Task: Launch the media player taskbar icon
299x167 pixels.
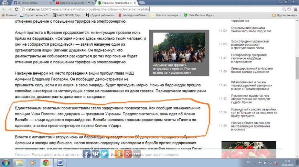Action: [x=32, y=163]
